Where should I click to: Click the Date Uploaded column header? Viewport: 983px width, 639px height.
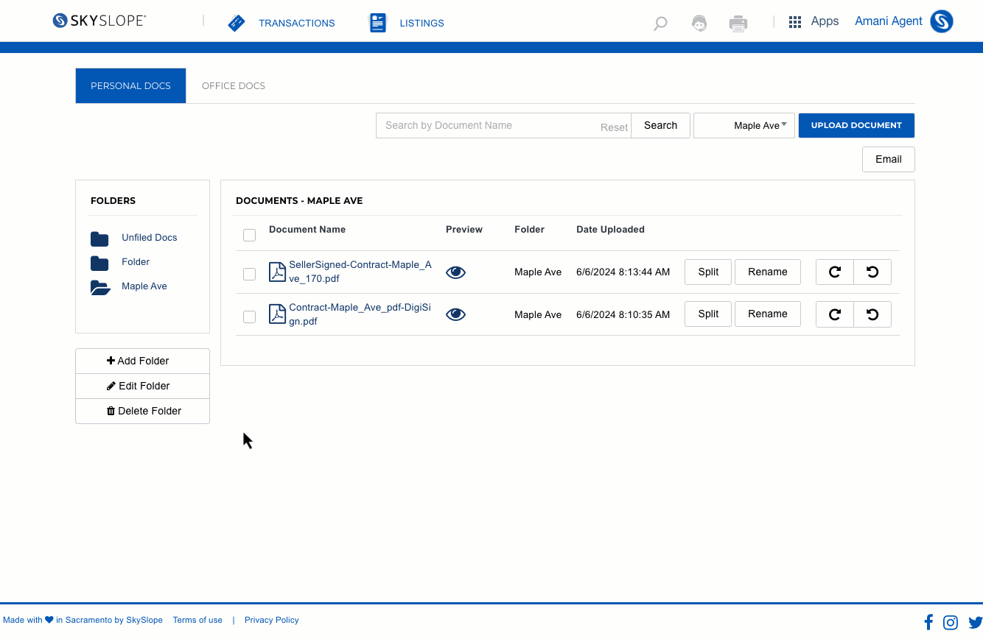pyautogui.click(x=610, y=230)
